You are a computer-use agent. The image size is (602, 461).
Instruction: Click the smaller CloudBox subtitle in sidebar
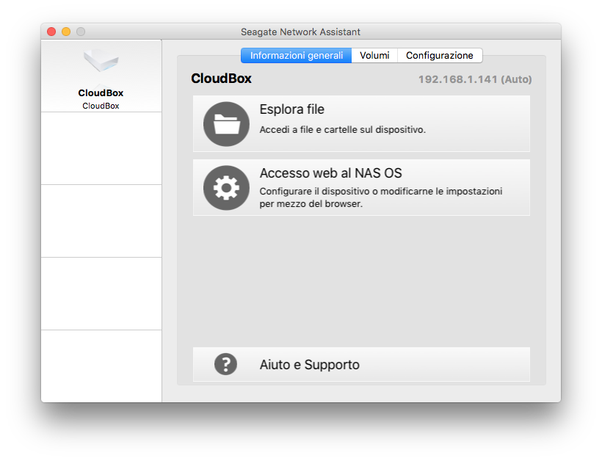[101, 106]
